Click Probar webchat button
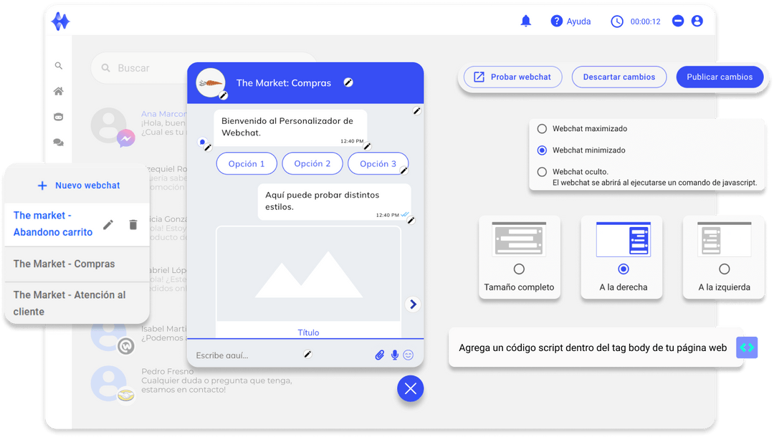The width and height of the screenshot is (774, 437). (513, 77)
